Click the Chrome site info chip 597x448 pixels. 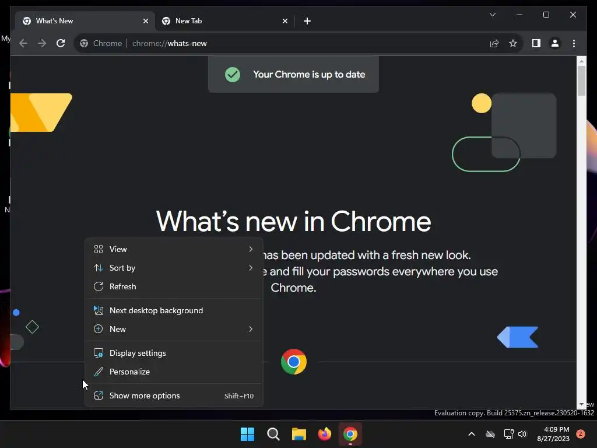click(x=101, y=43)
